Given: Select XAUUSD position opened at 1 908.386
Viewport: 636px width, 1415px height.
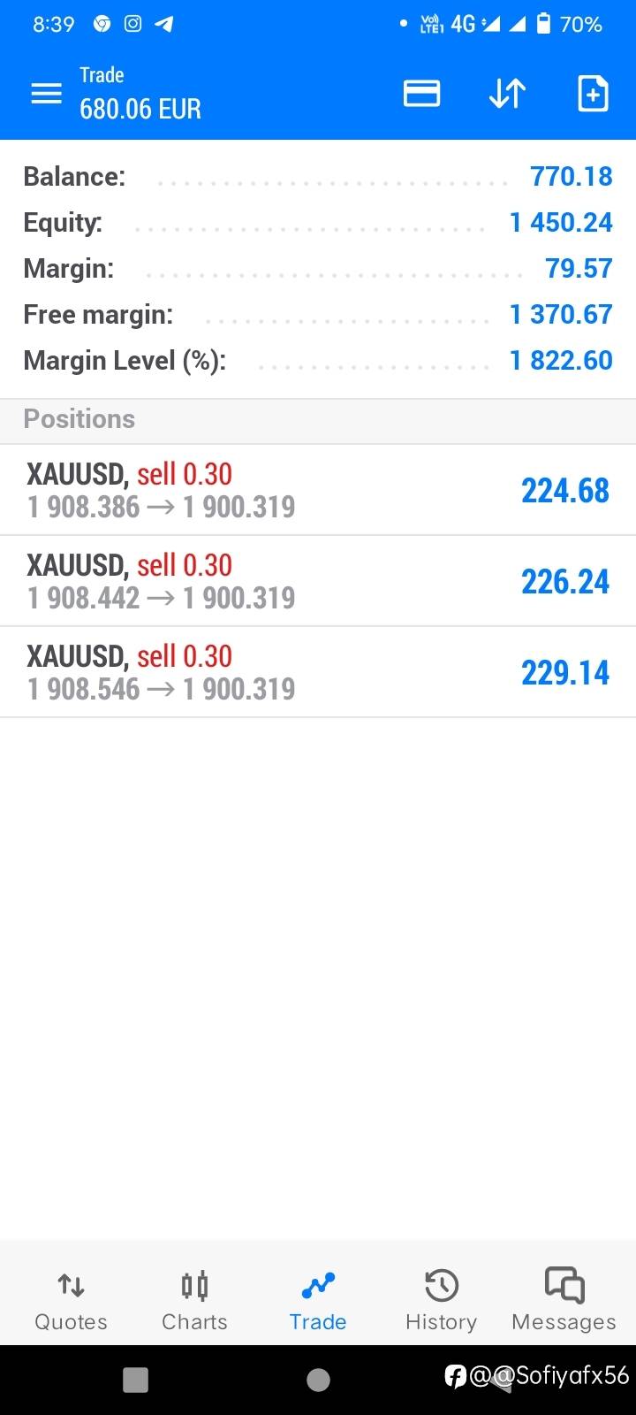Looking at the screenshot, I should coord(318,490).
